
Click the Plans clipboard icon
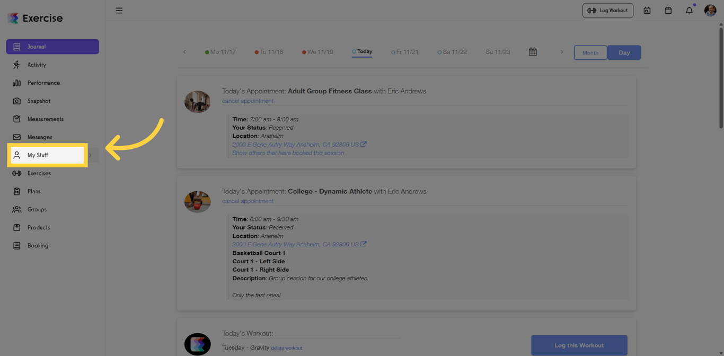coord(16,191)
